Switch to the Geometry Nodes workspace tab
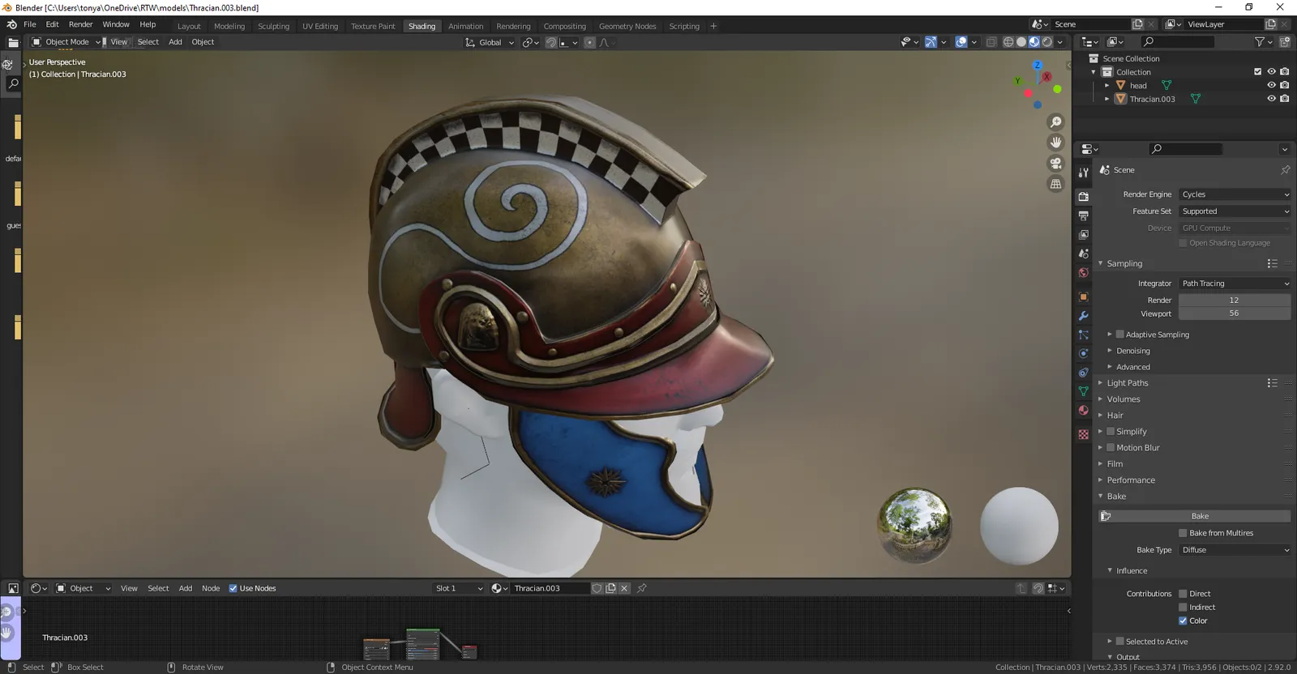Viewport: 1297px width, 674px height. pyautogui.click(x=627, y=26)
